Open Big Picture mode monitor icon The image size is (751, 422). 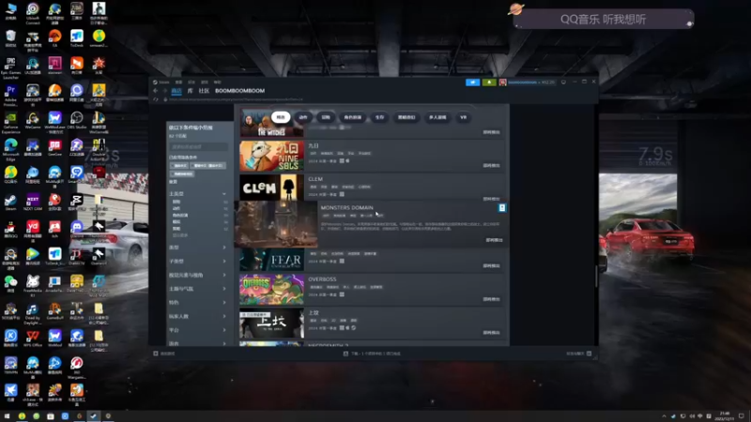(x=564, y=83)
